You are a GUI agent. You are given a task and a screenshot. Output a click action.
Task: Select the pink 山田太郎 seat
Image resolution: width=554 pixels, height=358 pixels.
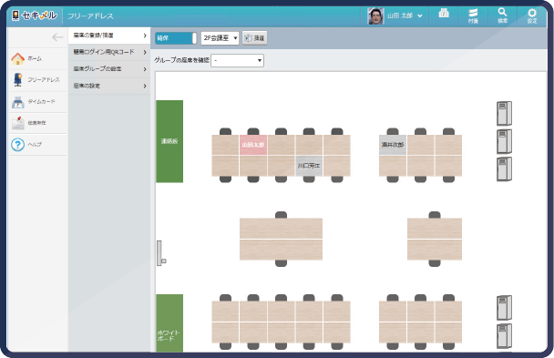tap(253, 145)
